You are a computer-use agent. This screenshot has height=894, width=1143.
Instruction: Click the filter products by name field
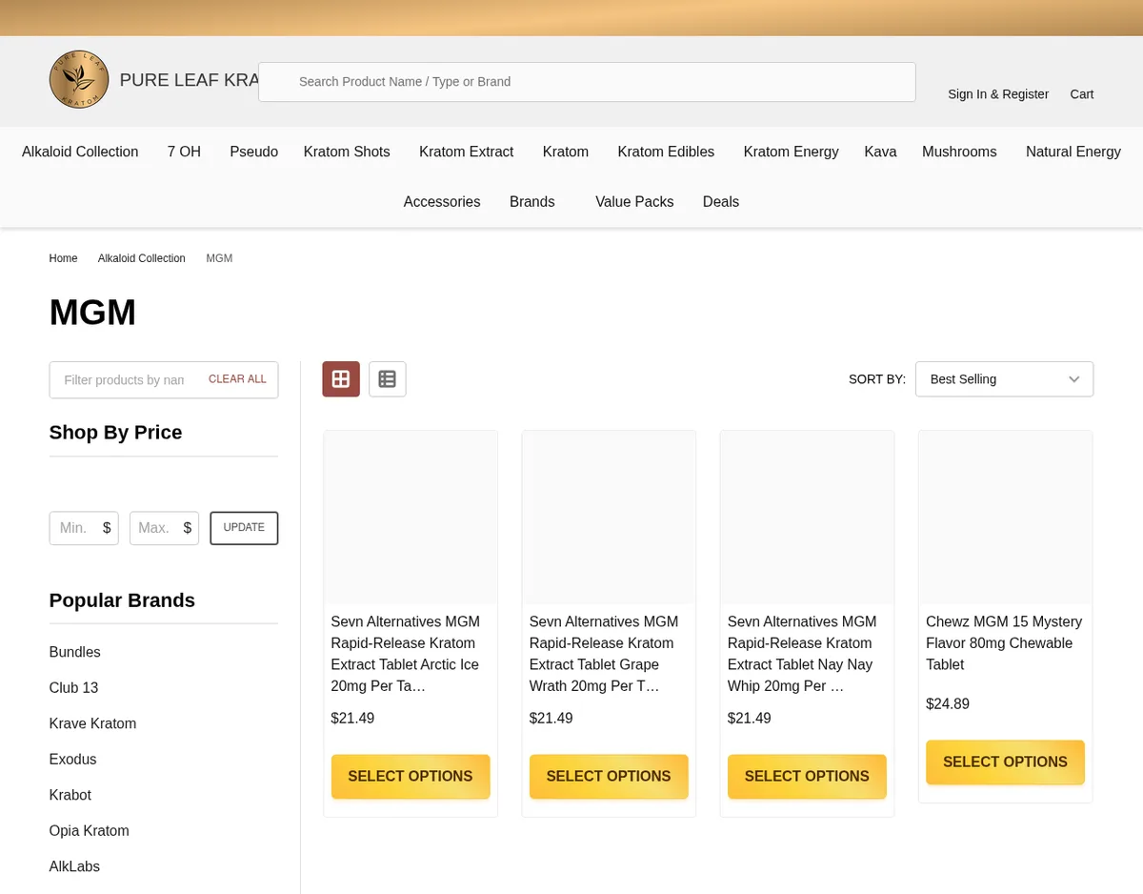[x=124, y=379]
